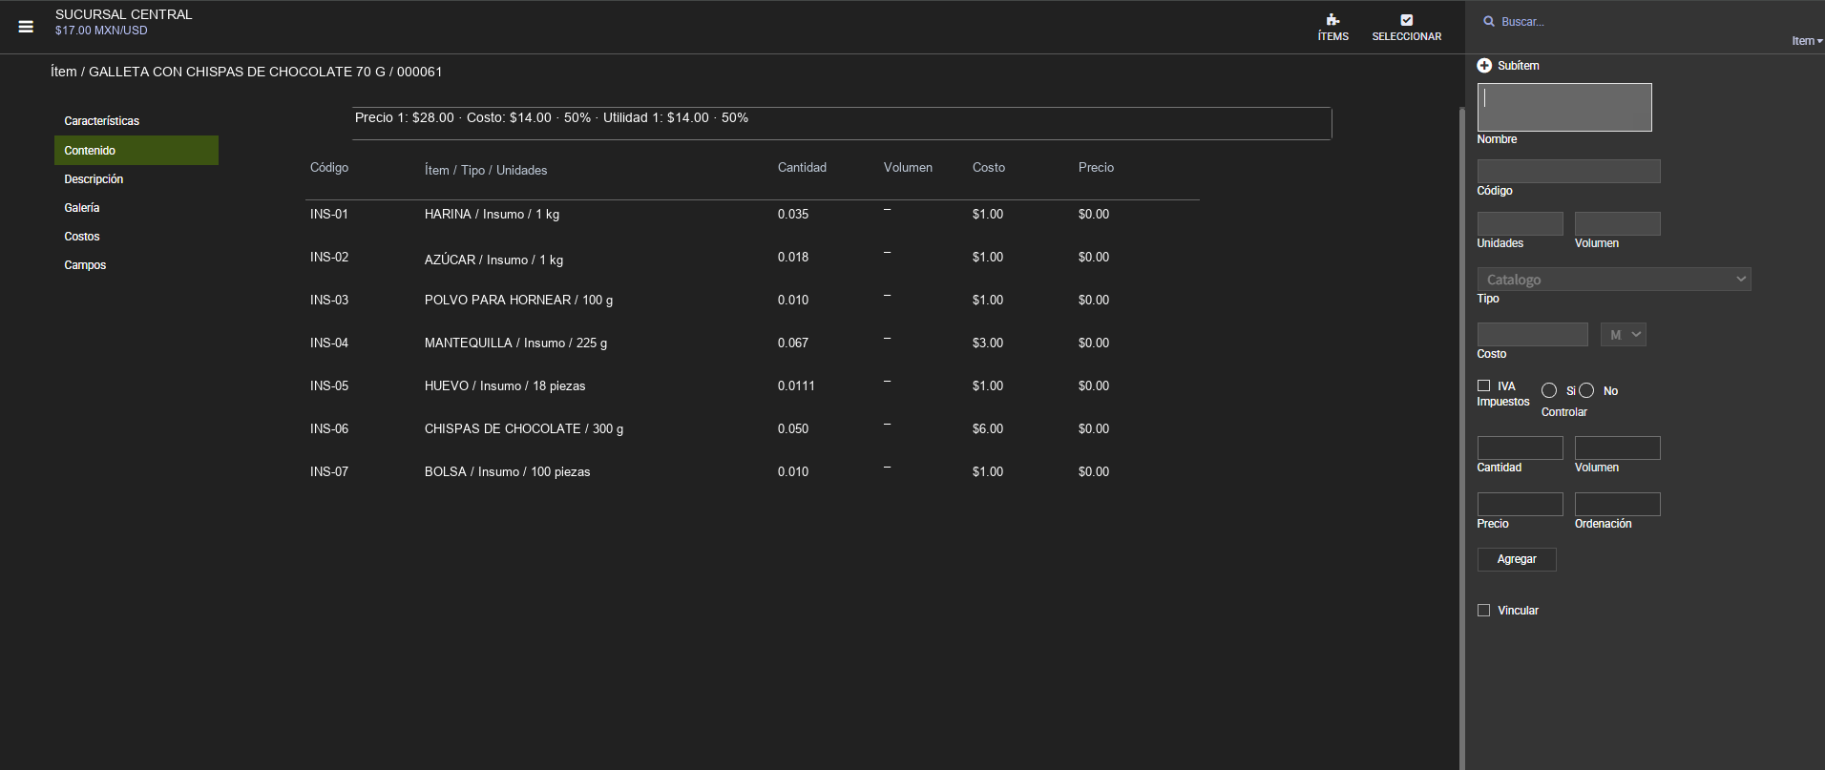Click the search magnifier icon

point(1488,21)
